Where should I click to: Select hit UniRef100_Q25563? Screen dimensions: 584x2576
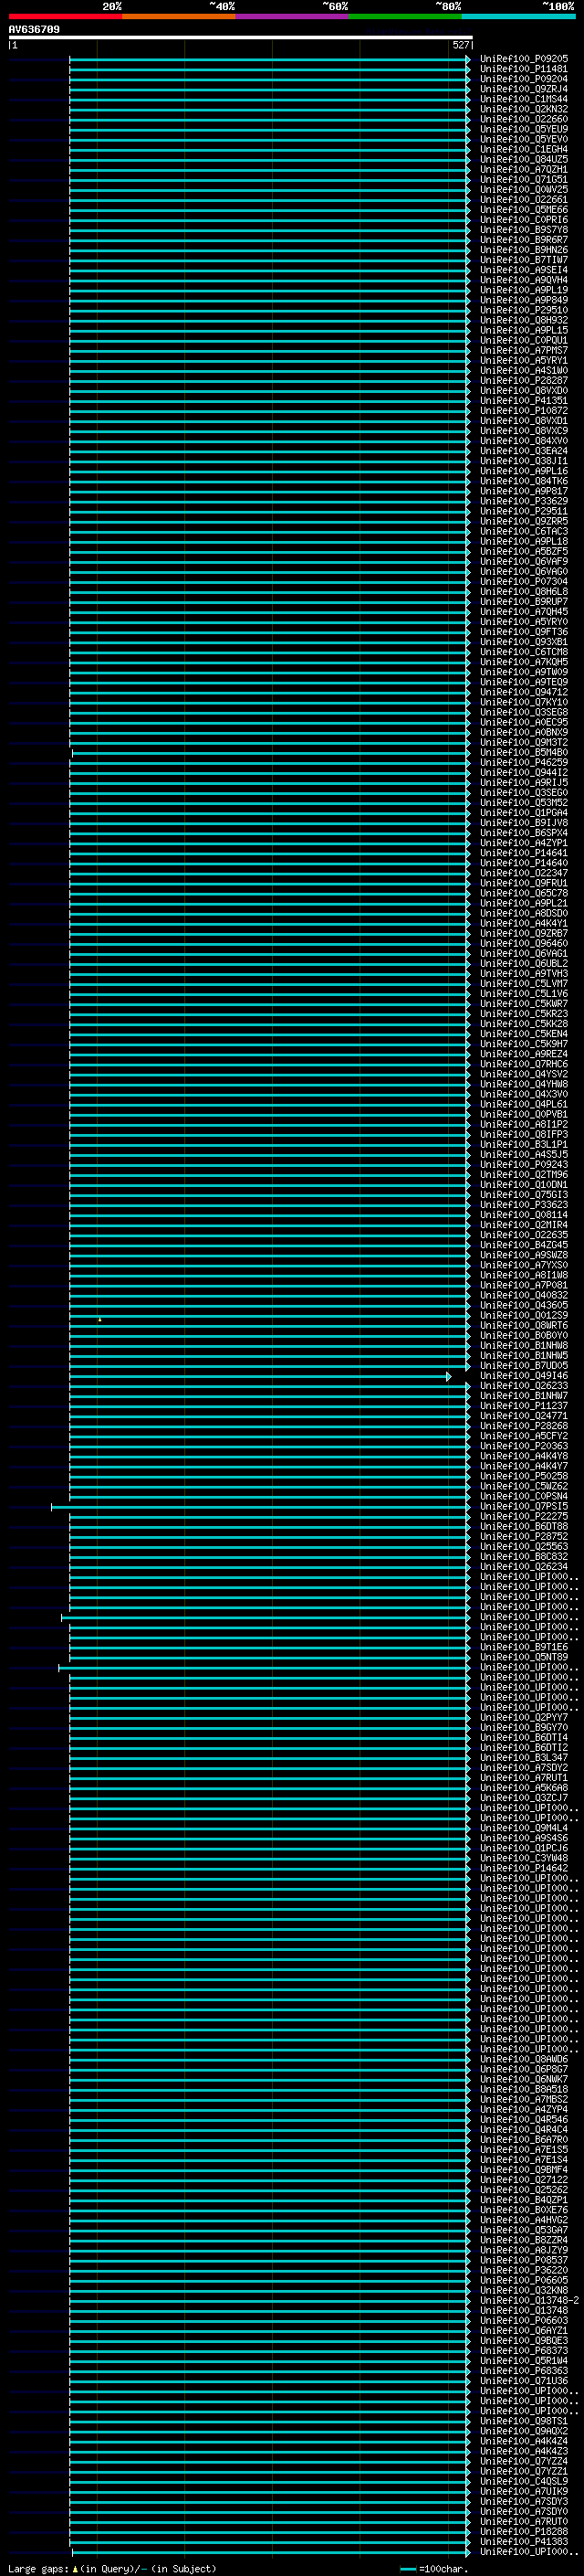tap(523, 1547)
